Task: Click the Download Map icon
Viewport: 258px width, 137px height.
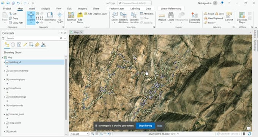Action: (242, 15)
